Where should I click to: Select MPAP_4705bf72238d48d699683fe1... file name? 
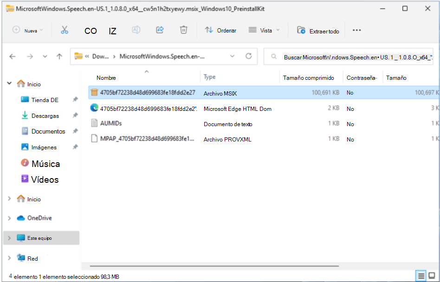(x=147, y=139)
